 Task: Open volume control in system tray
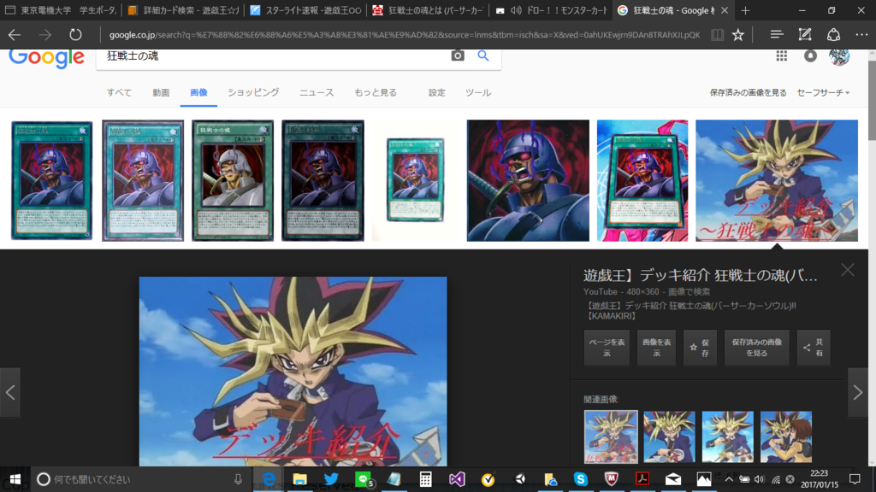click(x=760, y=479)
